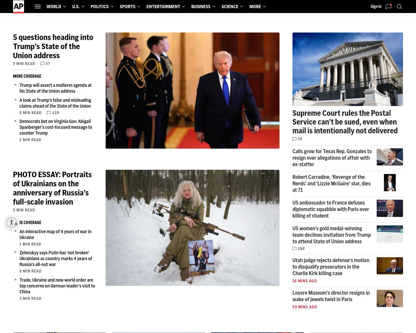Open 'A look at Trump's false and misleading claims' story
Image resolution: width=416 pixels, height=333 pixels.
tap(55, 103)
